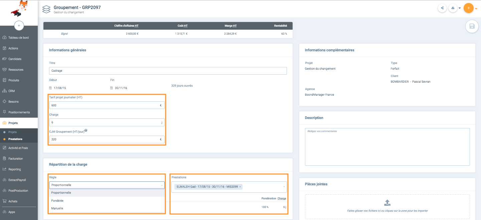The image size is (481, 220).
Task: Click the Fin calendar icon
Action: pyautogui.click(x=112, y=88)
